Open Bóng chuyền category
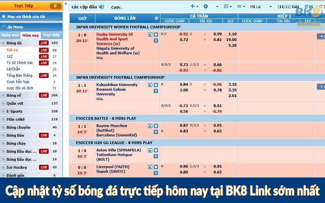This screenshot has height=203, width=325. click(x=31, y=127)
